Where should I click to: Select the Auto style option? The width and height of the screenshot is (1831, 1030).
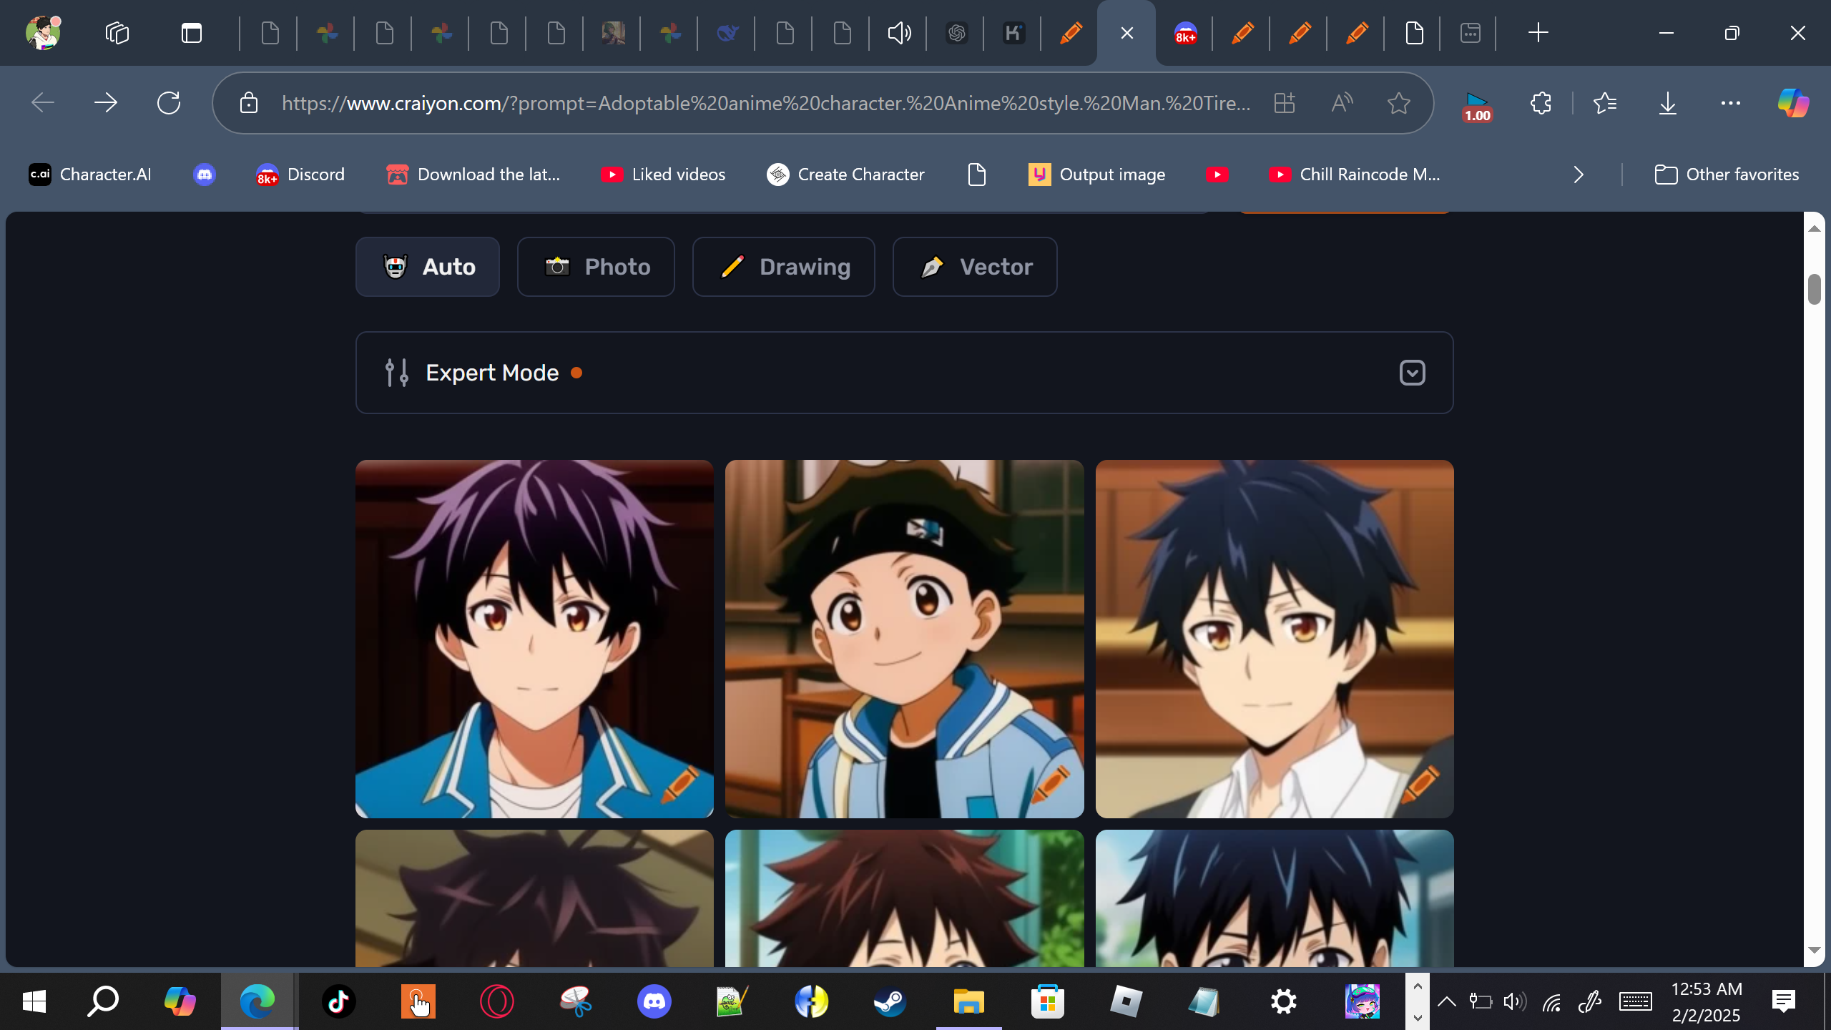(428, 267)
